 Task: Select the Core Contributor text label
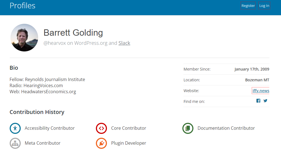[128, 128]
